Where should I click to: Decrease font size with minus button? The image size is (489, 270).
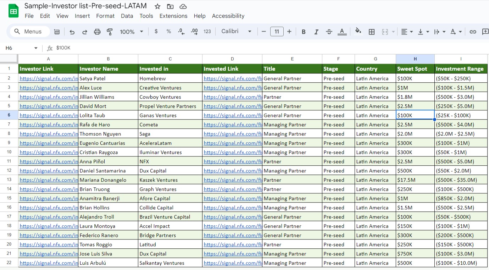(263, 32)
